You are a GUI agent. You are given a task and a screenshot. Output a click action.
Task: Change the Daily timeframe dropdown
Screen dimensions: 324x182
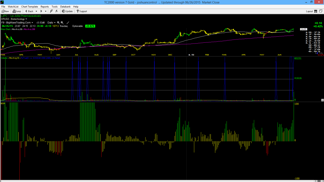(x=52, y=23)
